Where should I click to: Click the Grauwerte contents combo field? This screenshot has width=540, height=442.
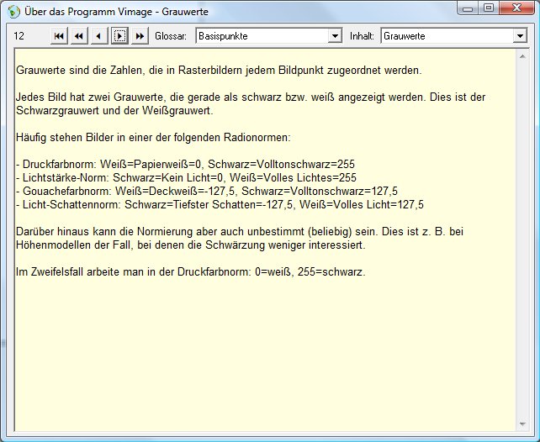[x=446, y=37]
